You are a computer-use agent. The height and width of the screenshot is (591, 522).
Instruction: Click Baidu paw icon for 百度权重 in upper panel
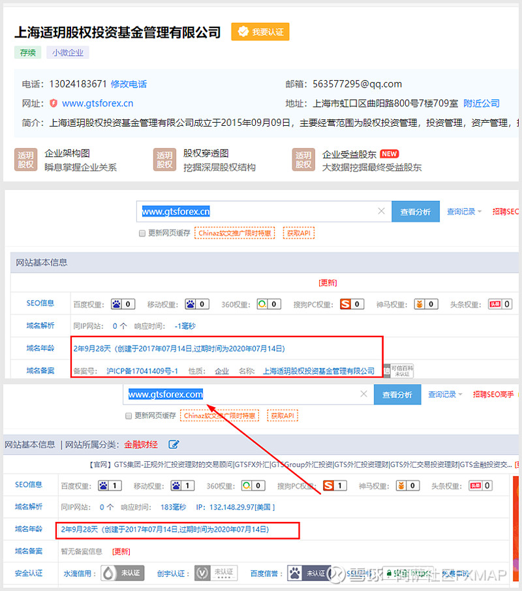pos(116,304)
